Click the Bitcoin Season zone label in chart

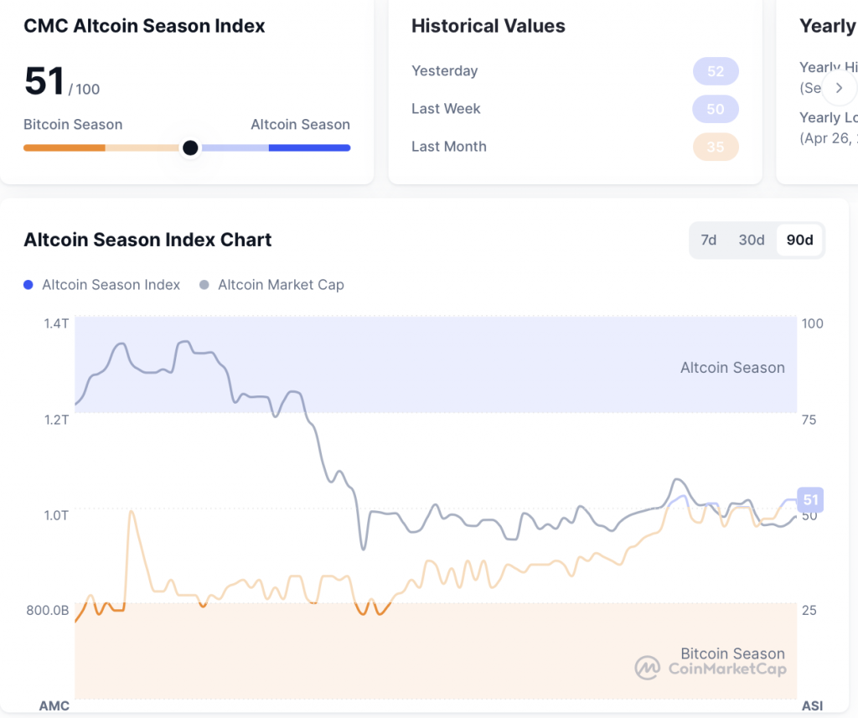coord(732,653)
